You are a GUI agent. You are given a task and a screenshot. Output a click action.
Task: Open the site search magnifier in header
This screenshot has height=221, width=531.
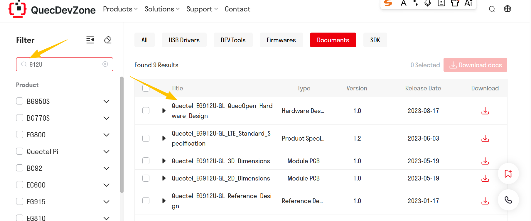click(x=492, y=9)
